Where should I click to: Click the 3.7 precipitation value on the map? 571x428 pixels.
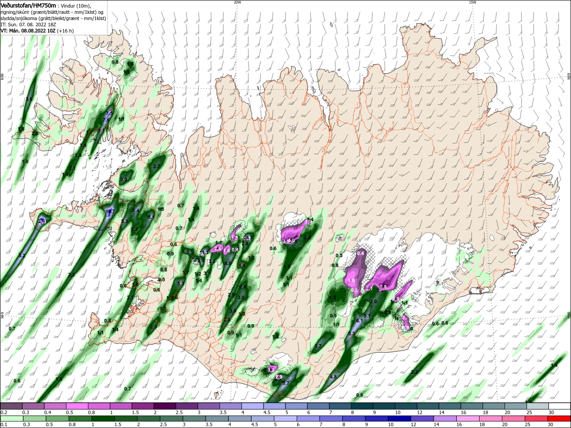tap(318, 346)
